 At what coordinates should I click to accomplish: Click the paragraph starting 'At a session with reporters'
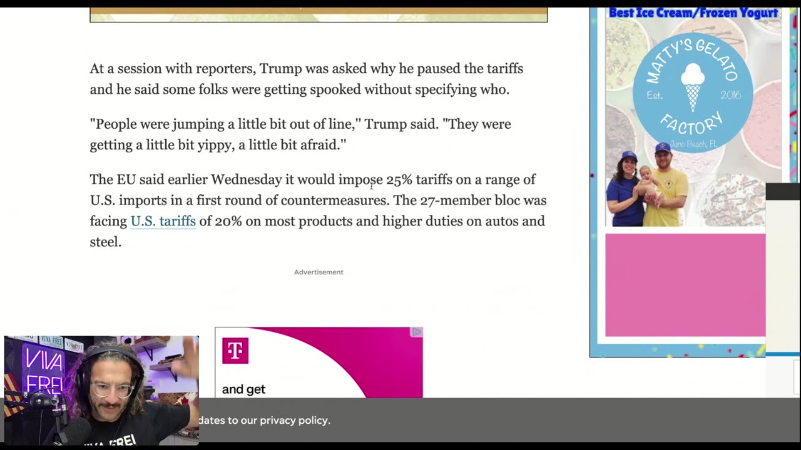[307, 79]
